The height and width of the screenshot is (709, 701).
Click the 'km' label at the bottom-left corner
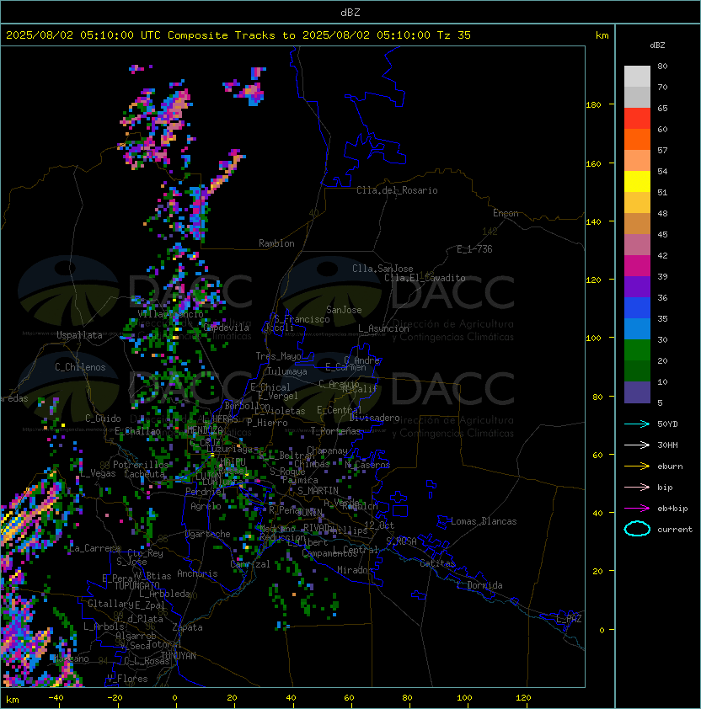point(13,700)
